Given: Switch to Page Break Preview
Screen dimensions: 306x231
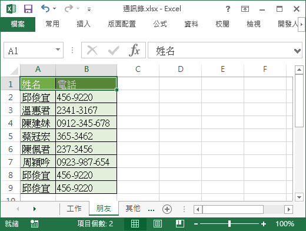Looking at the screenshot, I should pyautogui.click(x=180, y=223).
